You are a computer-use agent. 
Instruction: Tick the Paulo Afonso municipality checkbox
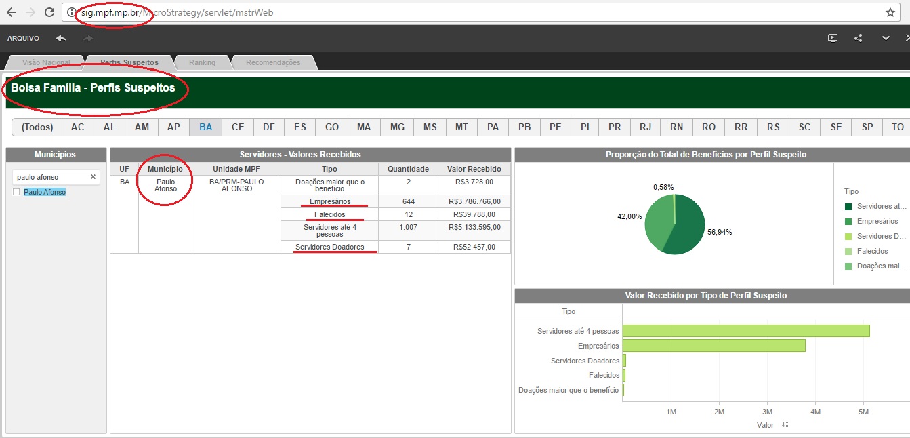click(x=18, y=193)
